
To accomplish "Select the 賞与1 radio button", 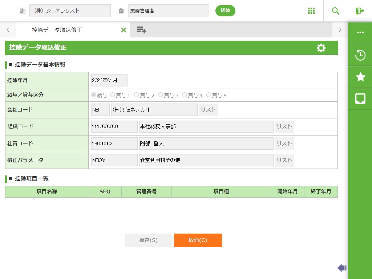I will click(x=112, y=95).
